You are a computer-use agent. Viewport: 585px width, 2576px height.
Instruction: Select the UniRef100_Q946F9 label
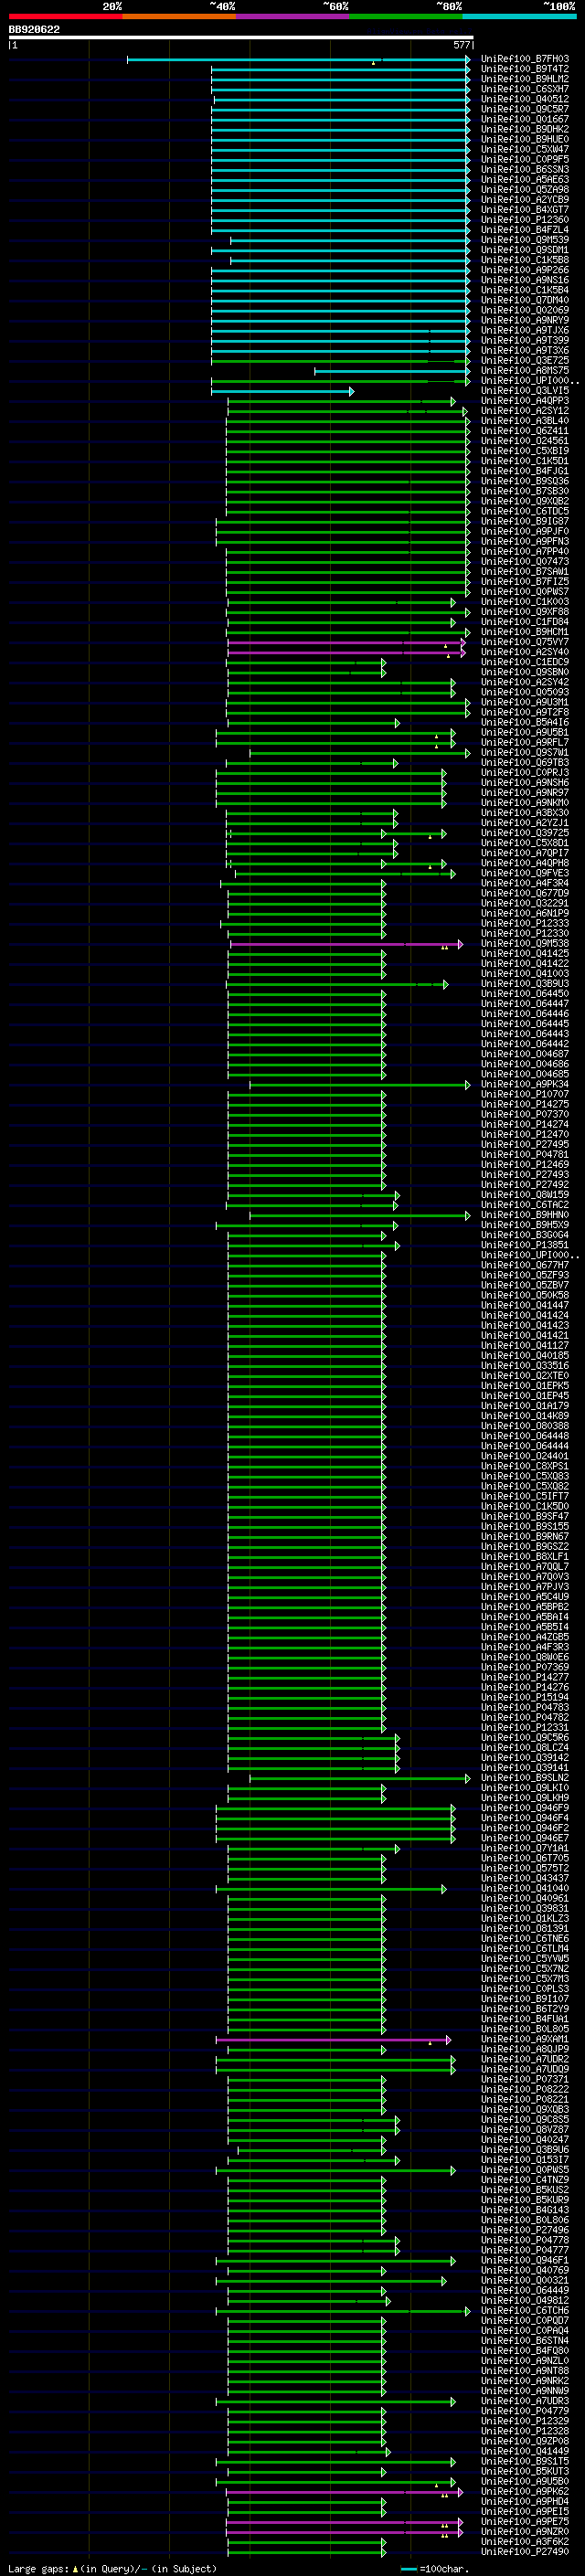[525, 1808]
